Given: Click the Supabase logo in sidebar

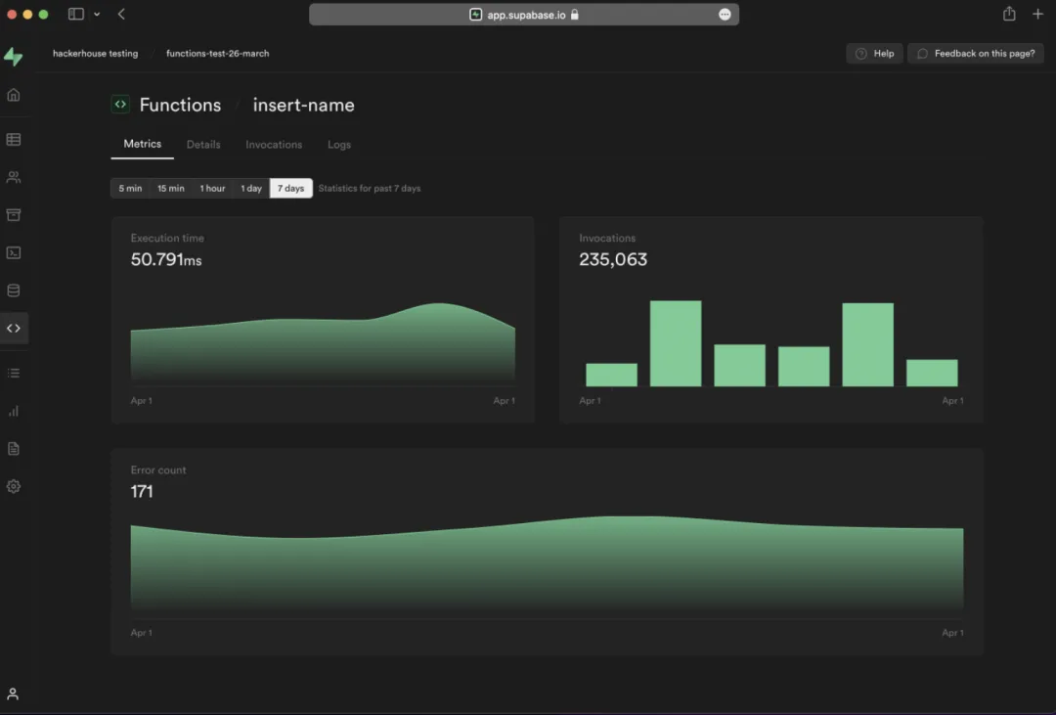Looking at the screenshot, I should click(13, 57).
